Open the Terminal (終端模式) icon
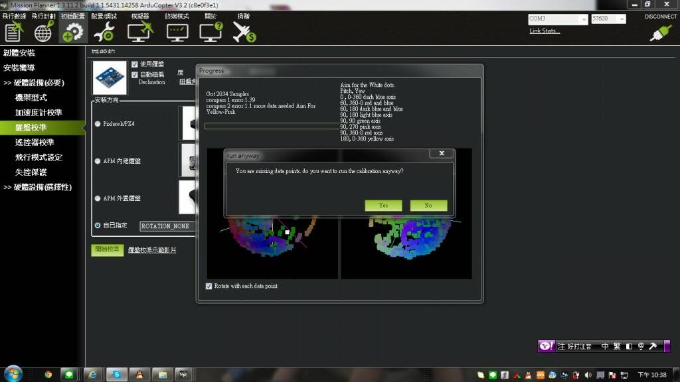 (x=177, y=32)
